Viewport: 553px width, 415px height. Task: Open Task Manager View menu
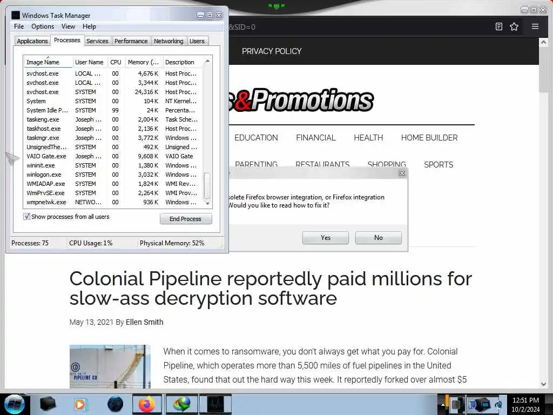(68, 26)
